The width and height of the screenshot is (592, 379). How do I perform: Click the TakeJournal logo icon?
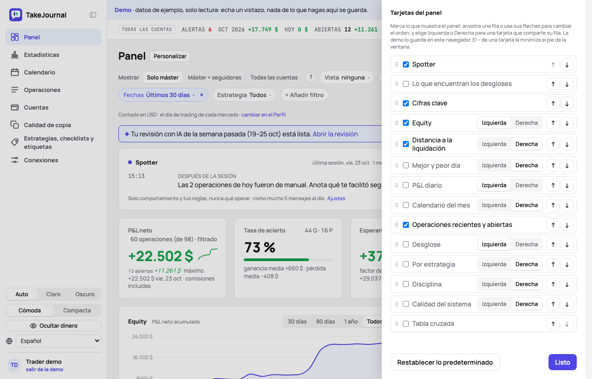(16, 15)
